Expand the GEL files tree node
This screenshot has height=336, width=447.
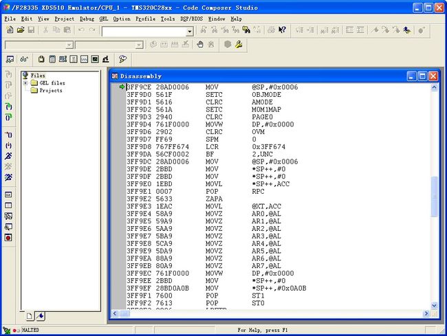point(25,83)
